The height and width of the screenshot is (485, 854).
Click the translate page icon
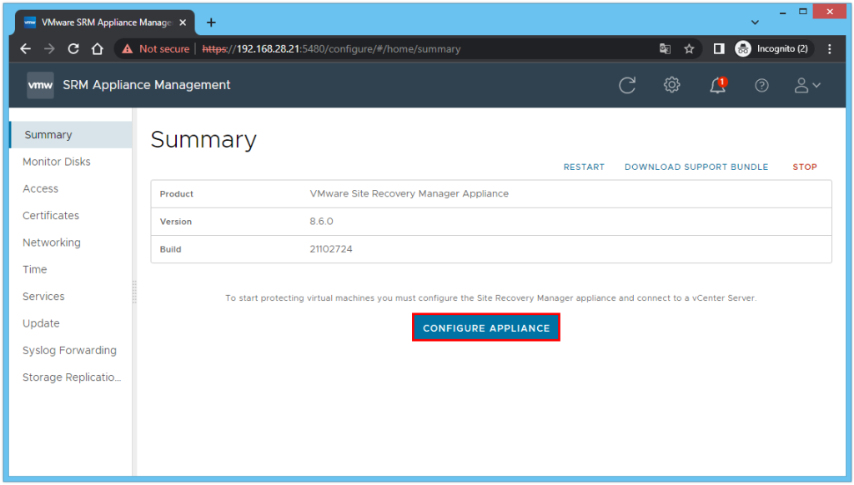[x=665, y=49]
